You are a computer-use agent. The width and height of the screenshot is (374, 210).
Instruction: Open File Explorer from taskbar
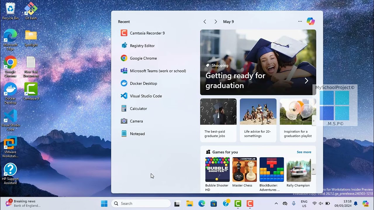click(190, 204)
